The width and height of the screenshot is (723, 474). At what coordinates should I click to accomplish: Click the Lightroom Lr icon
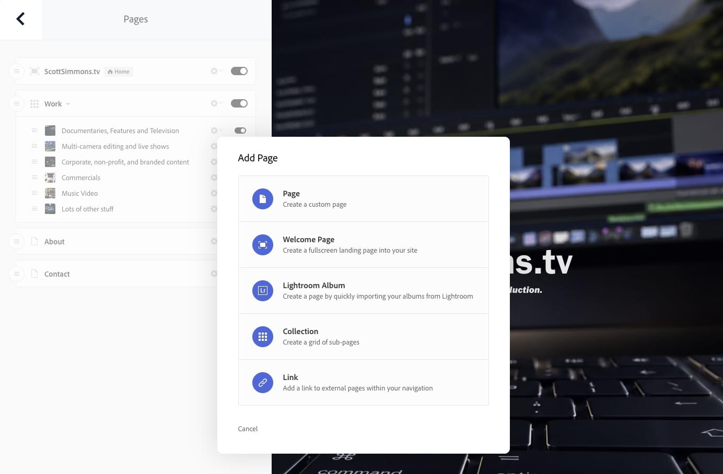pyautogui.click(x=263, y=291)
